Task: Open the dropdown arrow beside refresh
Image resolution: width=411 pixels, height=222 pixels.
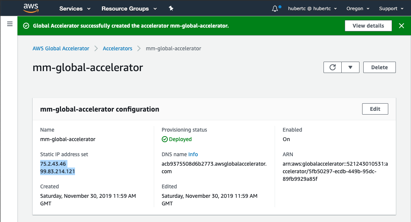Action: click(x=350, y=67)
